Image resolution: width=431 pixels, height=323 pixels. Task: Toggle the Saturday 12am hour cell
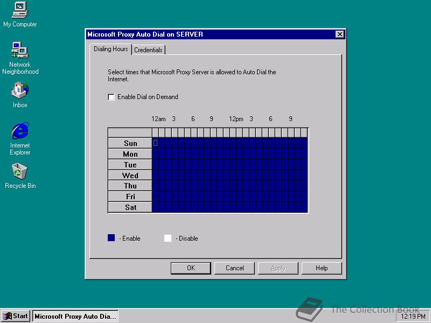(x=155, y=207)
